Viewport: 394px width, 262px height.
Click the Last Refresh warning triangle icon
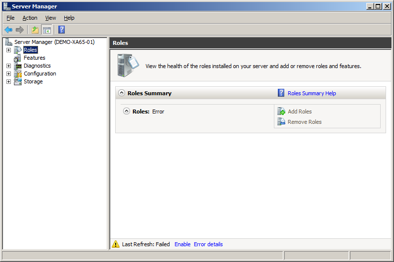click(x=116, y=244)
